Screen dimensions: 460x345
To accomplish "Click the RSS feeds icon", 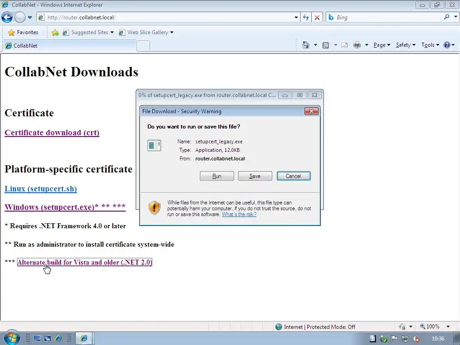I will point(325,45).
